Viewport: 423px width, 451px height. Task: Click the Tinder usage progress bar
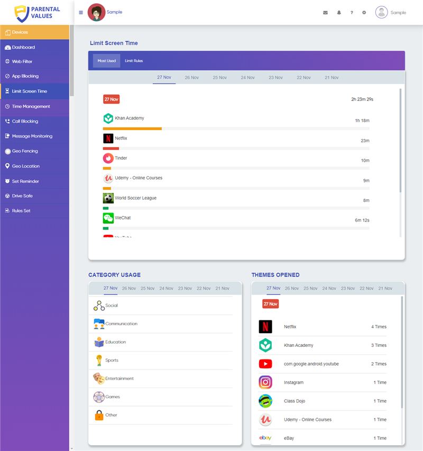(236, 168)
